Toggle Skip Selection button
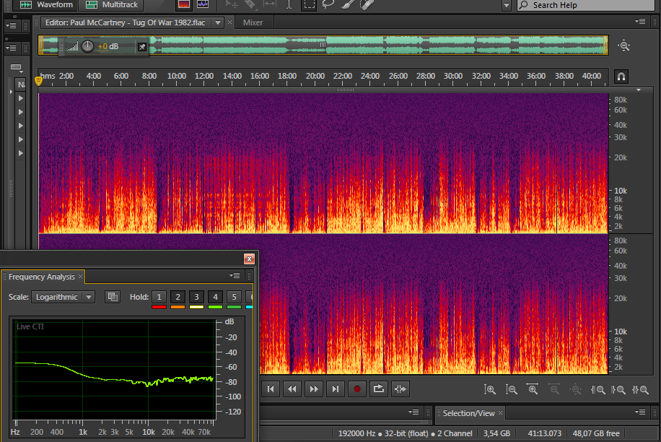The height and width of the screenshot is (442, 661). [x=400, y=389]
